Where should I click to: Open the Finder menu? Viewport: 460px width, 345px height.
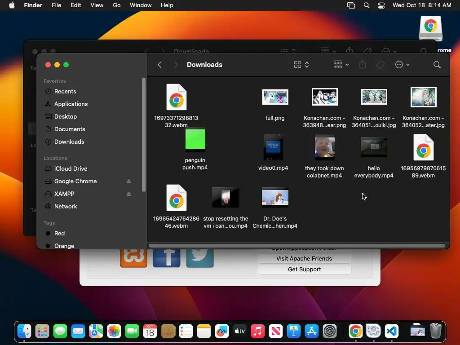33,5
